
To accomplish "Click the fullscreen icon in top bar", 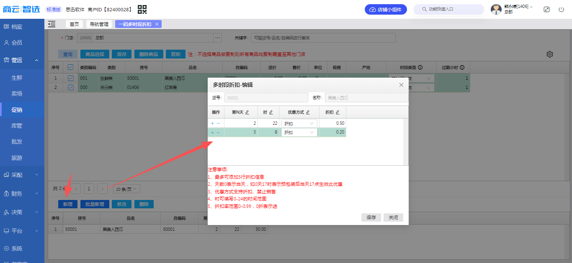I will (x=546, y=9).
